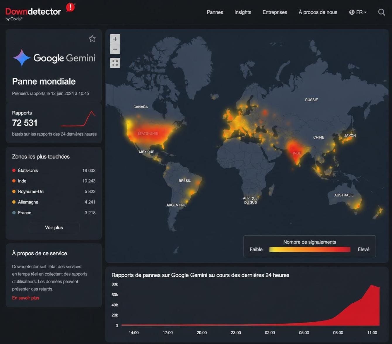Click the AUSTRALIE map label
Screen dimensions: 392x344
coord(344,195)
